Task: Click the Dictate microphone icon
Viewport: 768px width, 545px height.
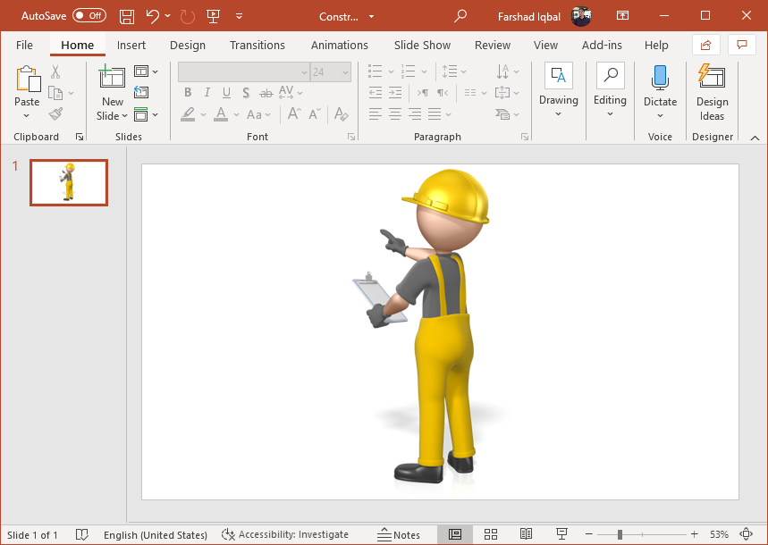Action: pos(660,79)
